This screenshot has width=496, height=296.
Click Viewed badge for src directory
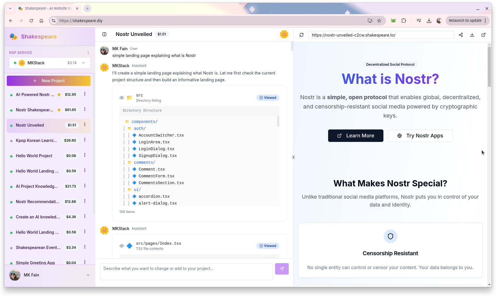point(268,98)
